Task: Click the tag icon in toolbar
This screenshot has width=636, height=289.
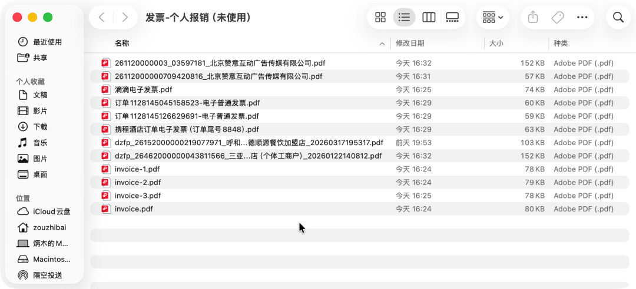Action: click(x=558, y=17)
